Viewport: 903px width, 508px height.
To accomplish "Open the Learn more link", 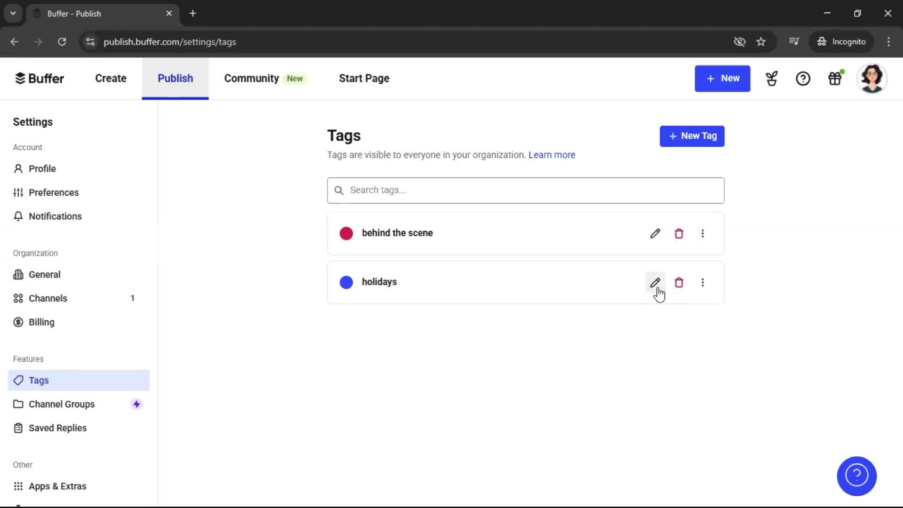I will [551, 155].
